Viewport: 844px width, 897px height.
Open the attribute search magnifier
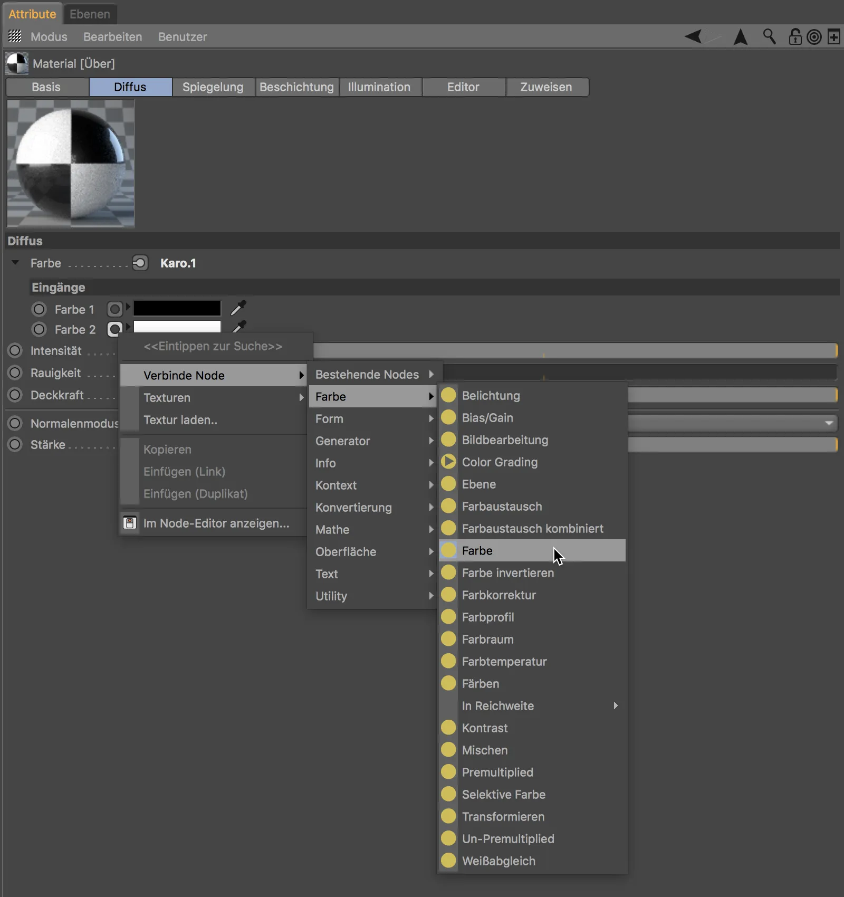[x=769, y=36]
